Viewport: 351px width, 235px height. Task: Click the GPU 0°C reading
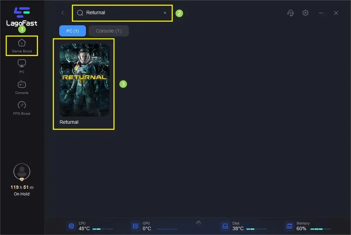coord(147,228)
